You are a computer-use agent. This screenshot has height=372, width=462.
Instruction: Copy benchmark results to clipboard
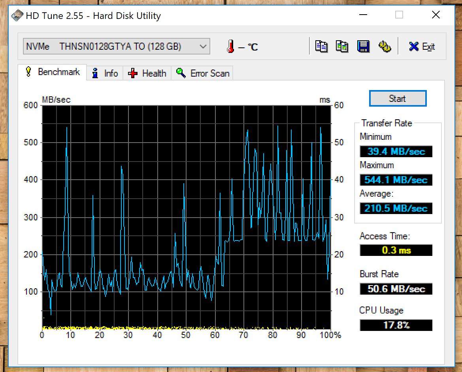[x=321, y=46]
